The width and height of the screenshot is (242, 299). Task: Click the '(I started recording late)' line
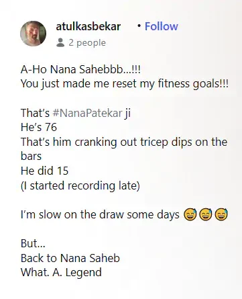click(80, 185)
